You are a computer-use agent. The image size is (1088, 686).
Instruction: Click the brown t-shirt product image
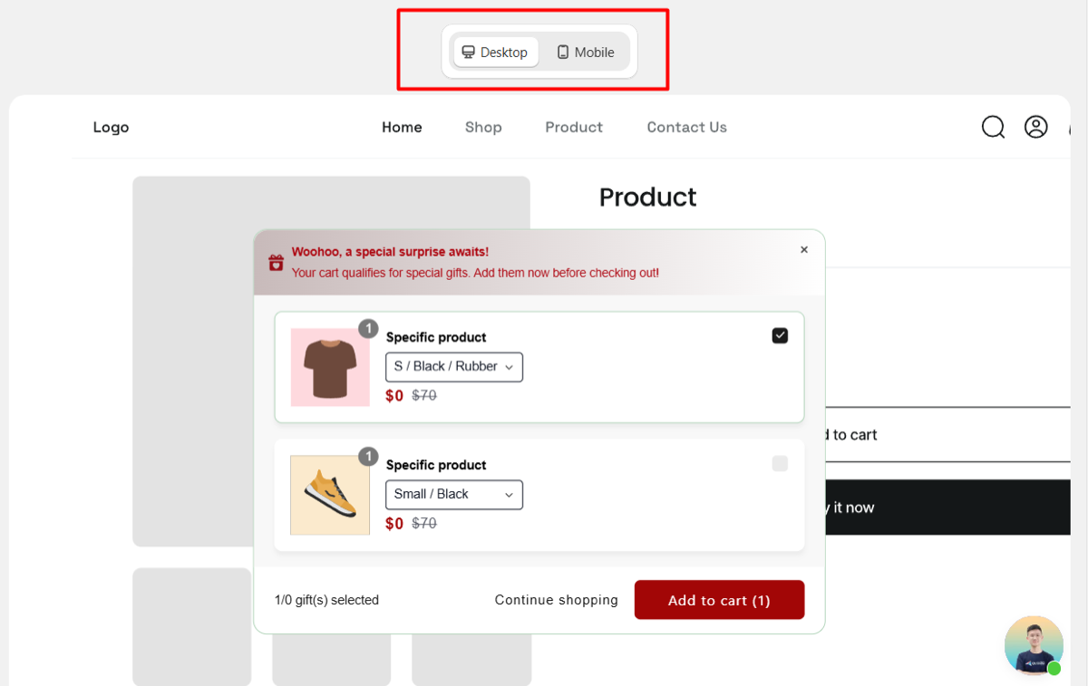330,367
